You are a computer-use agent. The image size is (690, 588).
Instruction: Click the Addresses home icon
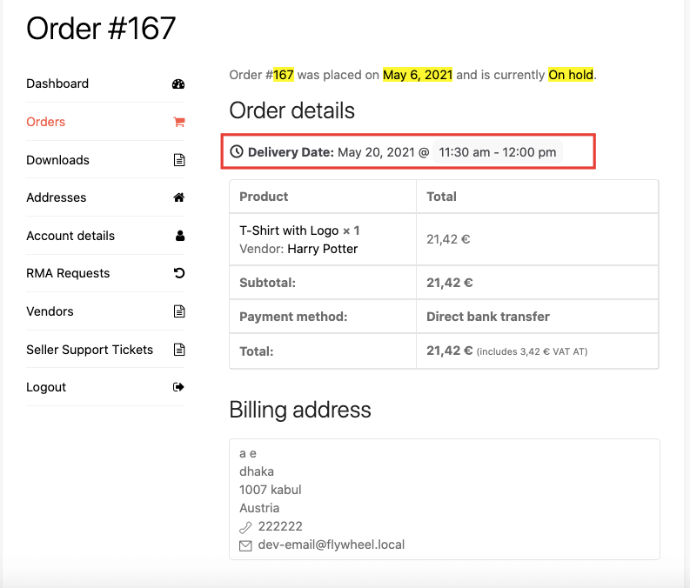(178, 197)
